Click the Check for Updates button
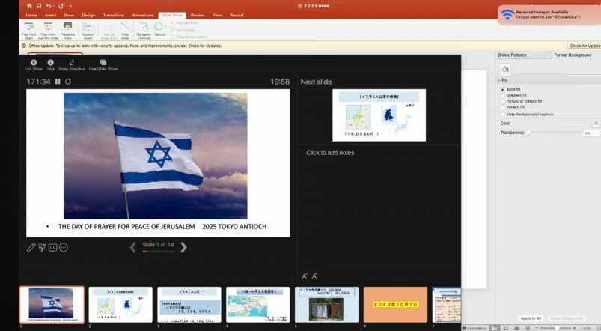 tap(583, 46)
